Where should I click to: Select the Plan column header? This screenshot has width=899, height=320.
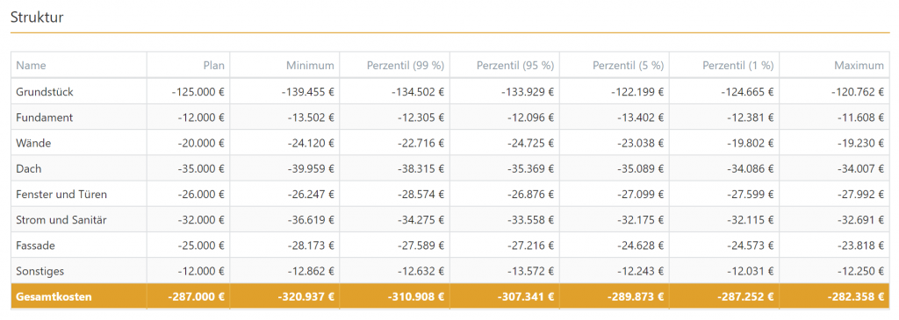pyautogui.click(x=214, y=66)
